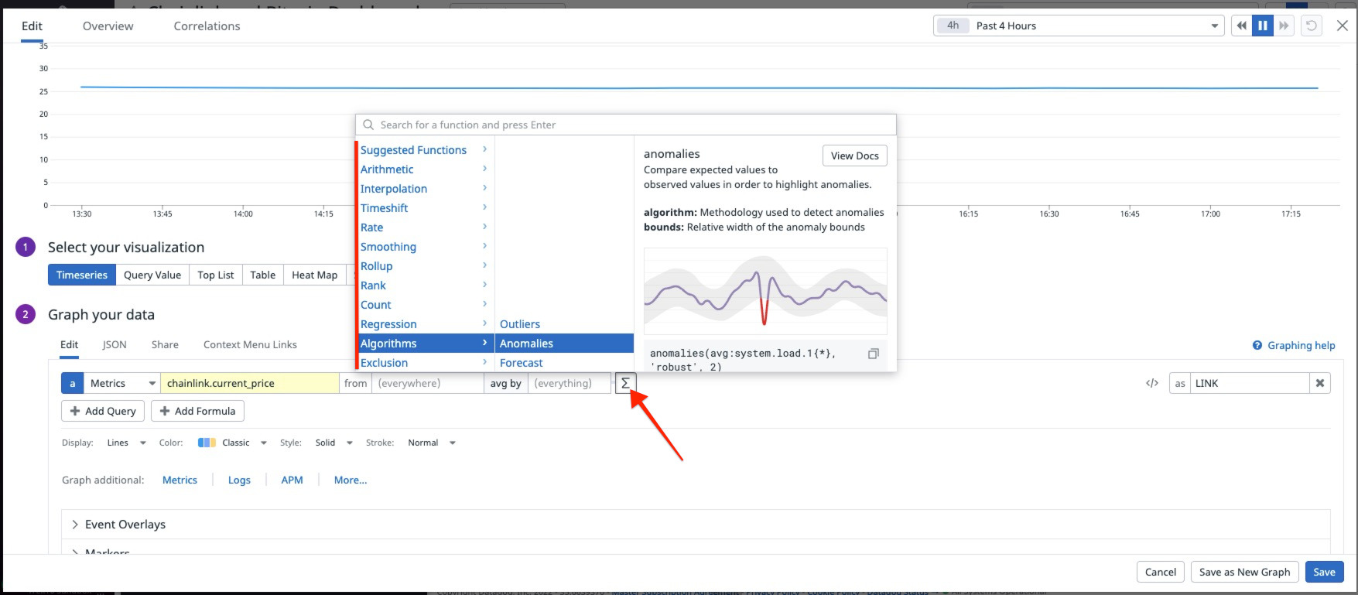Image resolution: width=1358 pixels, height=595 pixels.
Task: Select the Timeseries visualization type
Action: (x=82, y=275)
